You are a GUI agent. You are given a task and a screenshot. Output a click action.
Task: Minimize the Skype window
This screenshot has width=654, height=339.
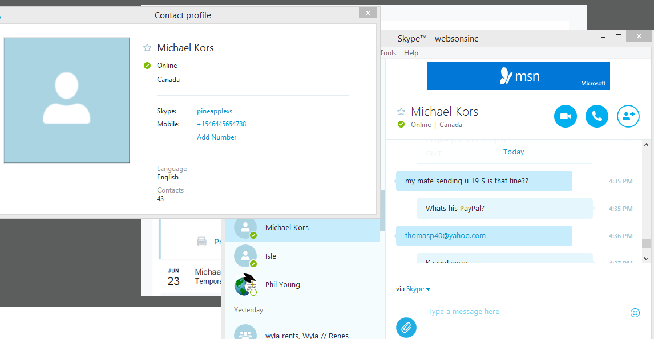coord(603,37)
